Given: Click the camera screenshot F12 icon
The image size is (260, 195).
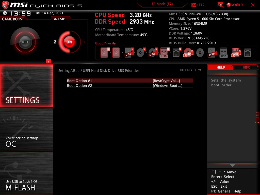Looking at the screenshot, I should [x=194, y=5].
